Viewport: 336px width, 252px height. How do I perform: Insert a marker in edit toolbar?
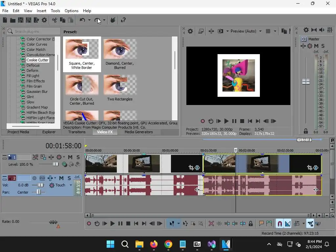coord(261,224)
